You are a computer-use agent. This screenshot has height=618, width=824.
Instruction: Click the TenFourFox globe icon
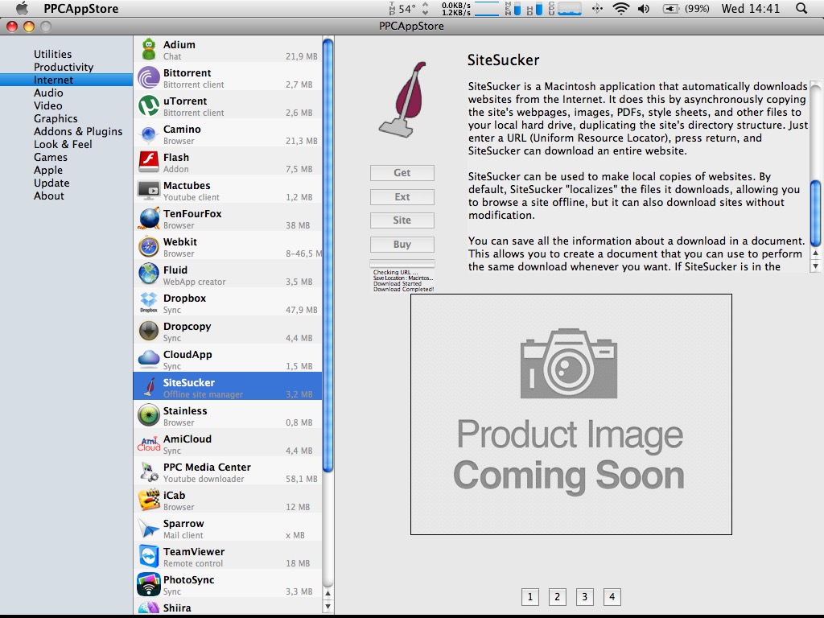[149, 218]
